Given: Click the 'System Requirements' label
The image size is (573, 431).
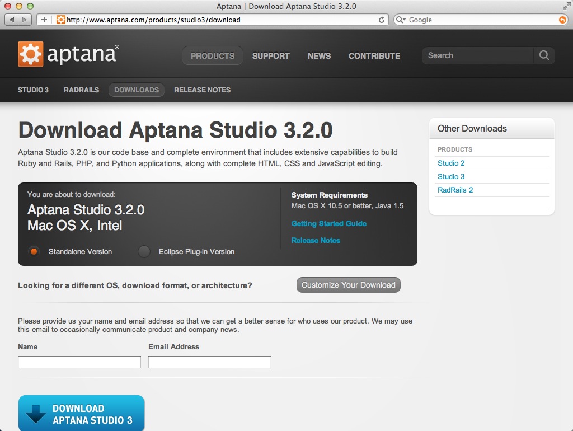Looking at the screenshot, I should click(329, 195).
